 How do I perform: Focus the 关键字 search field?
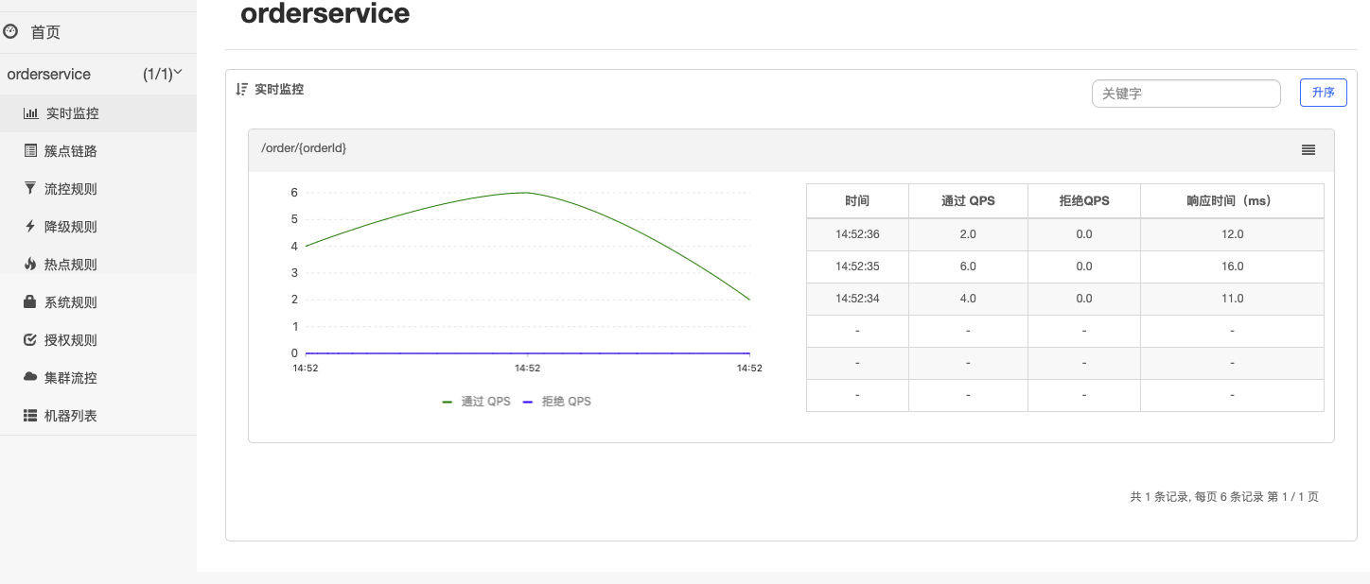[1186, 94]
